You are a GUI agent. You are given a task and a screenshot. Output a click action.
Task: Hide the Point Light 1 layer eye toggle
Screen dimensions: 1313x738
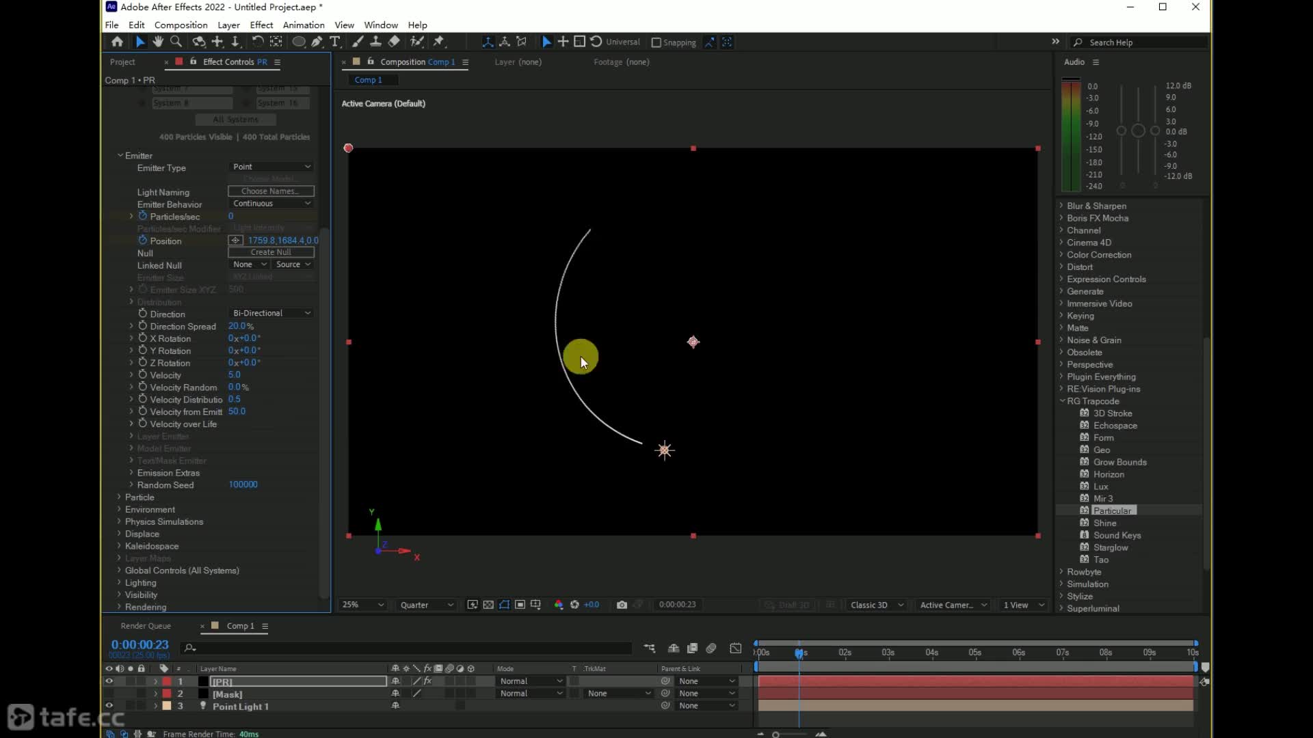coord(109,706)
